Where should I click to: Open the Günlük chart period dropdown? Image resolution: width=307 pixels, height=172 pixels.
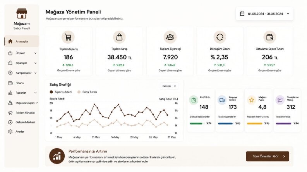point(169,86)
